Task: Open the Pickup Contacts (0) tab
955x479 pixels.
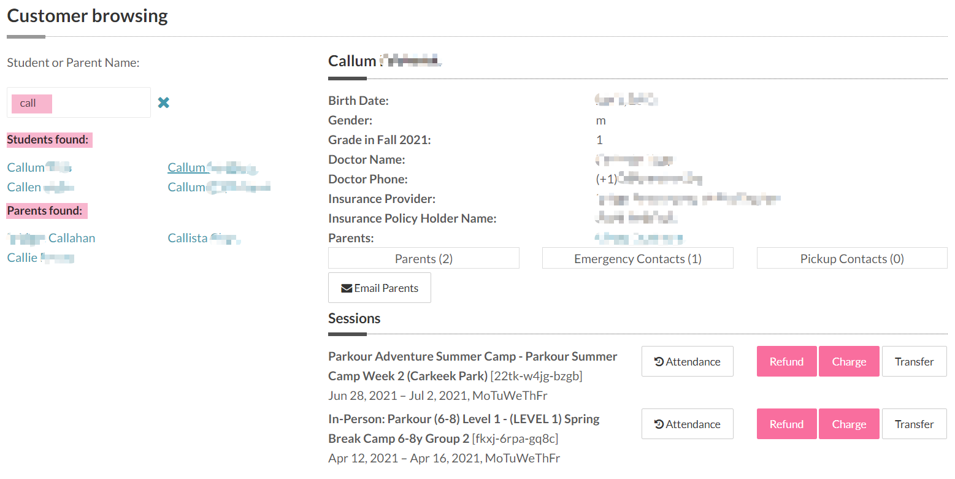Action: pos(851,259)
